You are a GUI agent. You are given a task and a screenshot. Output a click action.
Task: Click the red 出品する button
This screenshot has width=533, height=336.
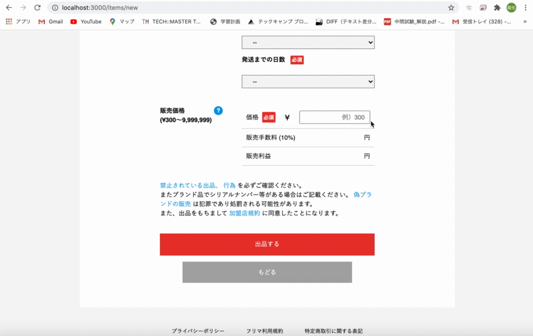pyautogui.click(x=267, y=245)
